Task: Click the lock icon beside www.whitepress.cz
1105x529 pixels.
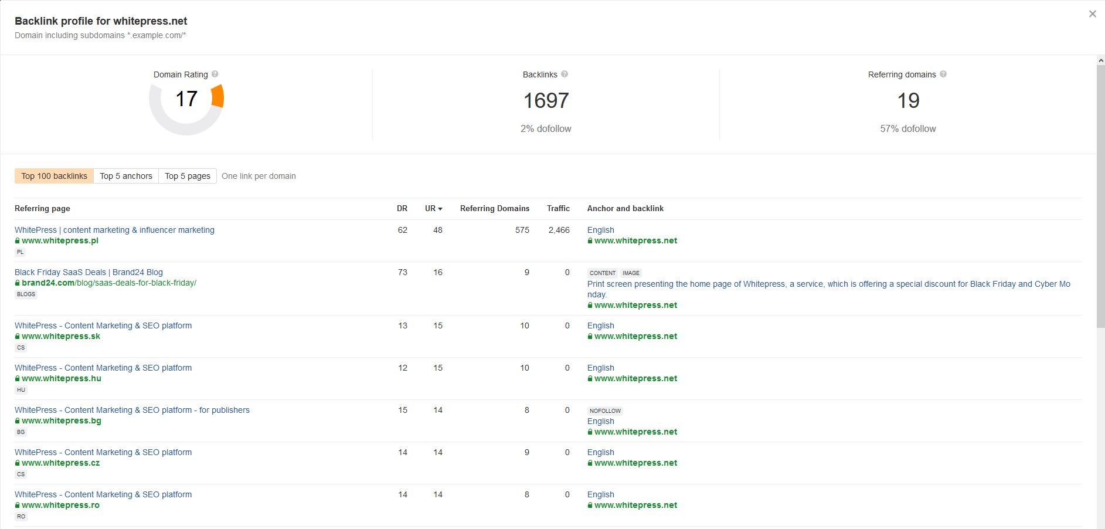Action: [18, 463]
